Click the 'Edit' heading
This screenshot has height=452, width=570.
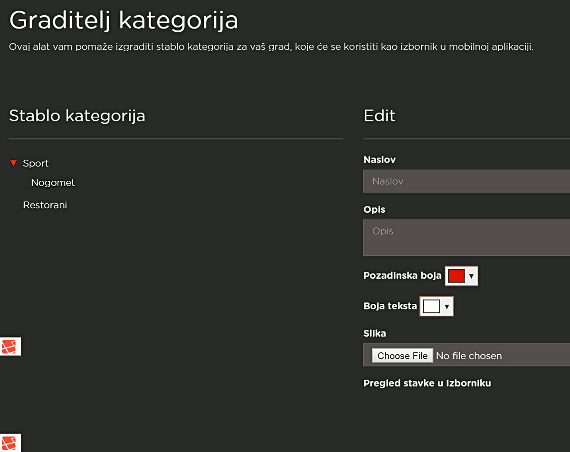coord(379,115)
